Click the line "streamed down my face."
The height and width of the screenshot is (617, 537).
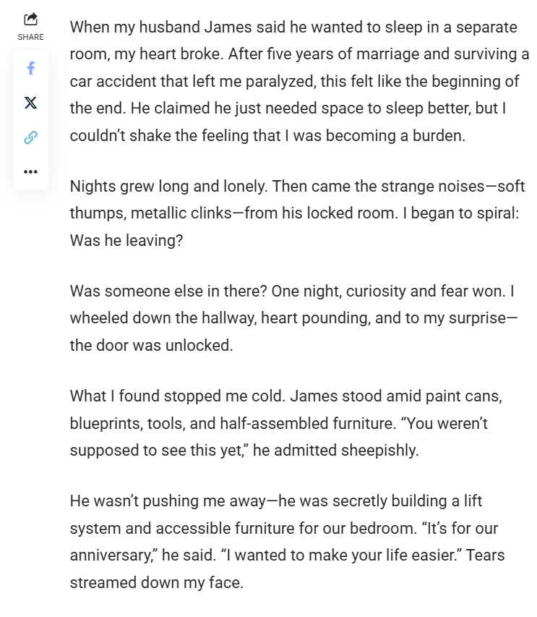click(156, 582)
